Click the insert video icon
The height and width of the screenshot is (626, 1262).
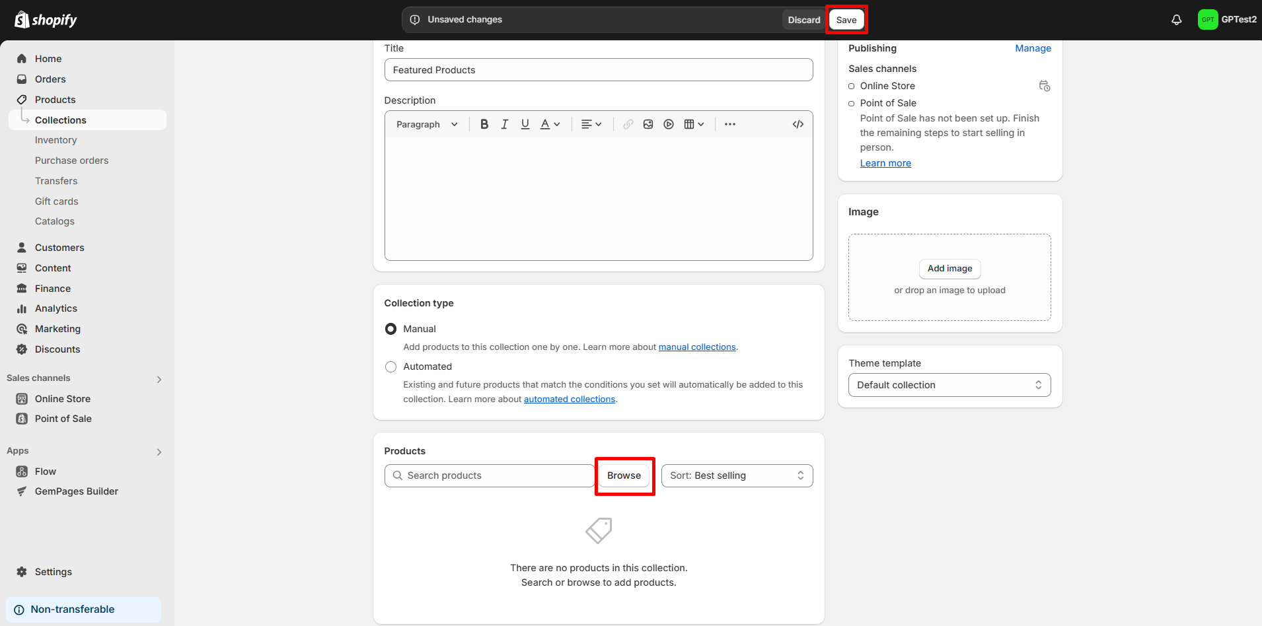click(669, 124)
